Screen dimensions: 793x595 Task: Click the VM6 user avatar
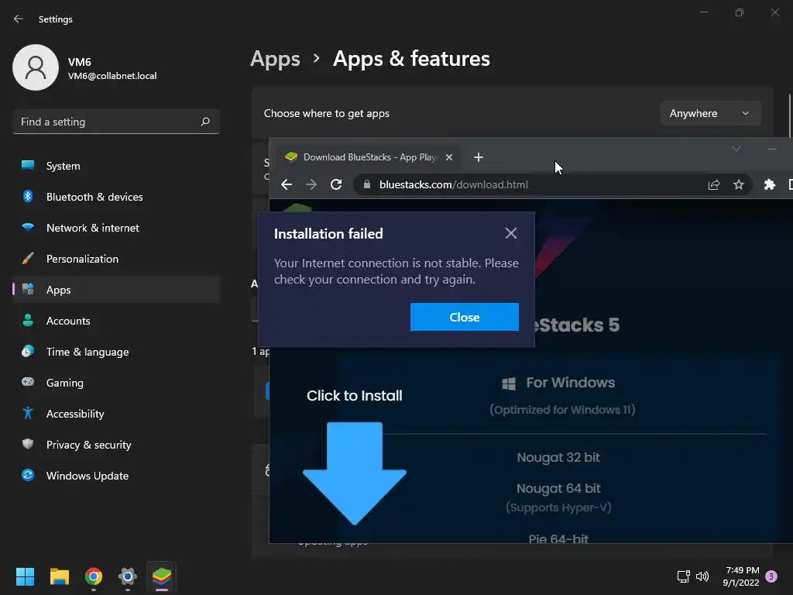pyautogui.click(x=36, y=67)
